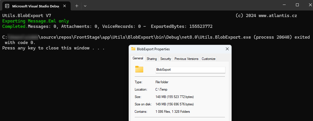The height and width of the screenshot is (121, 313).
Task: Click the BlobExport folder name field
Action: point(191,70)
